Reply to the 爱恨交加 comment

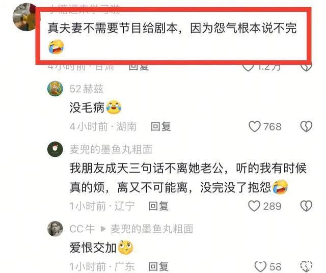158,266
